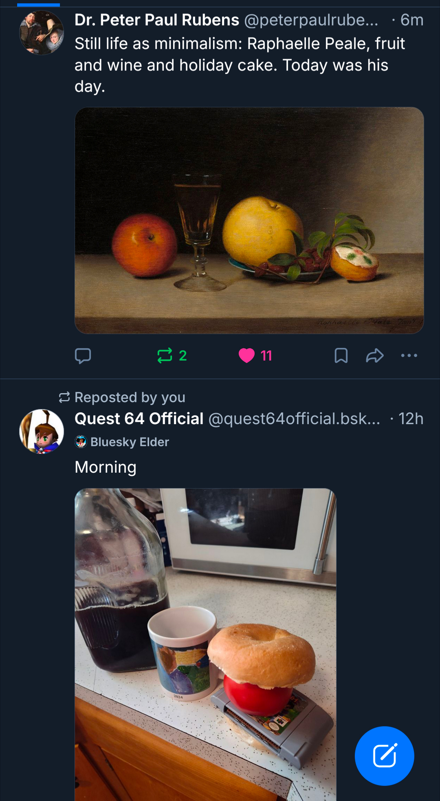Open the post via its 6m timestamp
The height and width of the screenshot is (801, 440).
coord(411,20)
